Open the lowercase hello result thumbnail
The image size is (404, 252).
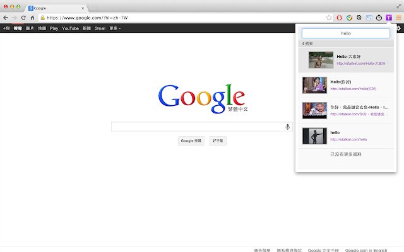point(314,136)
